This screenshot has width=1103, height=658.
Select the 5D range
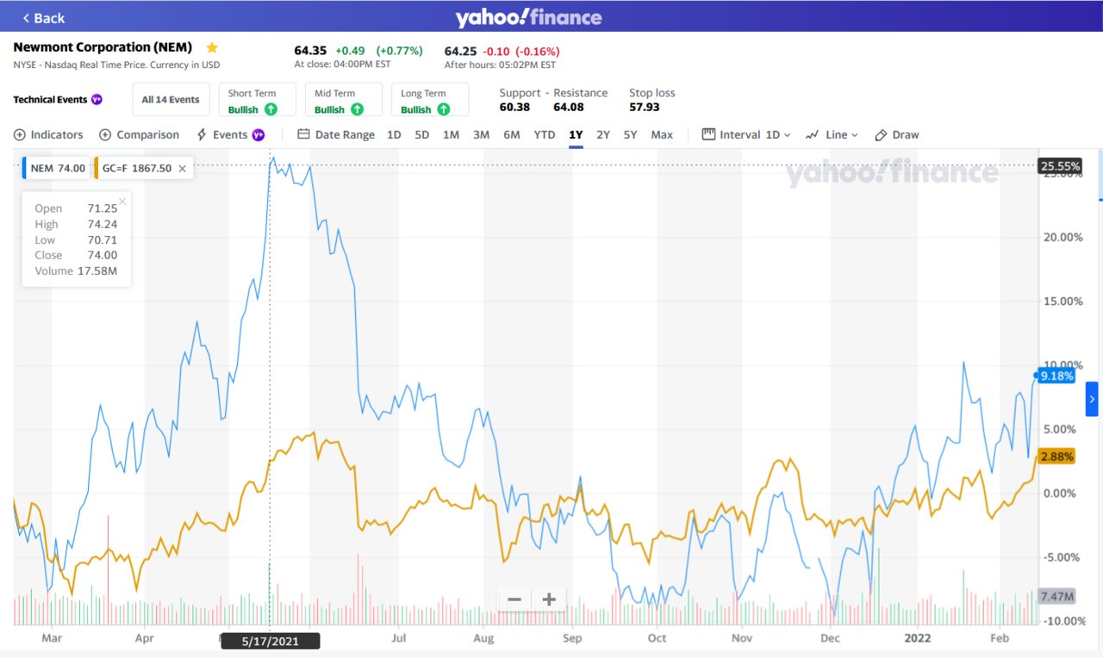point(422,134)
